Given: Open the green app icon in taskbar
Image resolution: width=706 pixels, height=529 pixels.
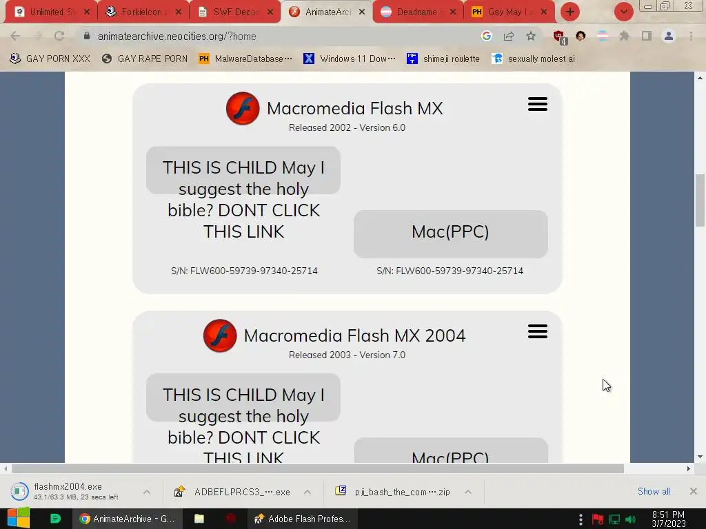Looking at the screenshot, I should [55, 519].
